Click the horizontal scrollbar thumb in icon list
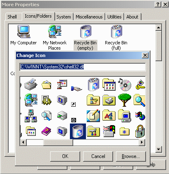Image resolution: width=169 pixels, height=174 pixels. tap(58, 142)
